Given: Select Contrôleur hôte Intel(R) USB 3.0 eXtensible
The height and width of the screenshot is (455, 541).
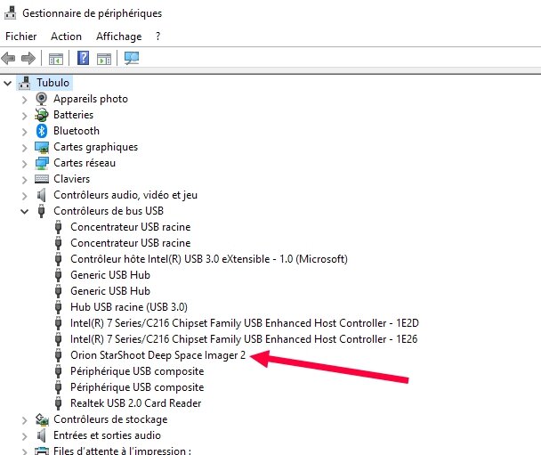Looking at the screenshot, I should click(x=209, y=259).
